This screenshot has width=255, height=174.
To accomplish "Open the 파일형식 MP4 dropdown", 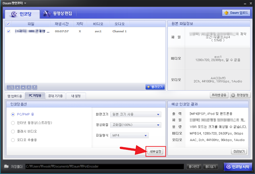I will coord(129,135).
